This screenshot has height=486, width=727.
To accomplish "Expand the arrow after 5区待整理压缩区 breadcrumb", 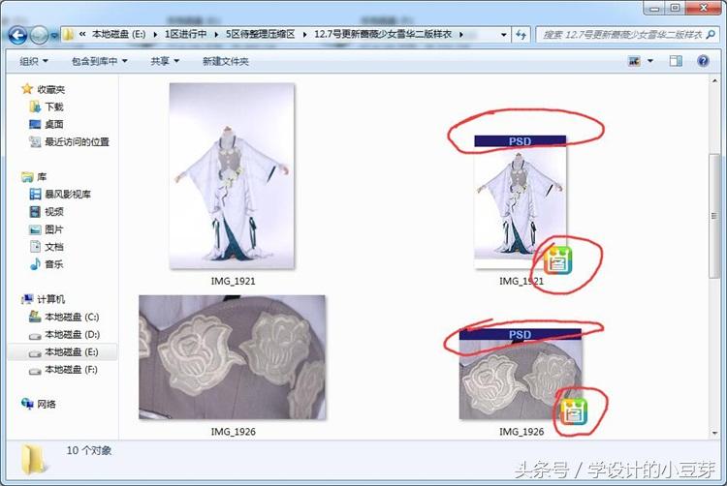I will pyautogui.click(x=304, y=35).
